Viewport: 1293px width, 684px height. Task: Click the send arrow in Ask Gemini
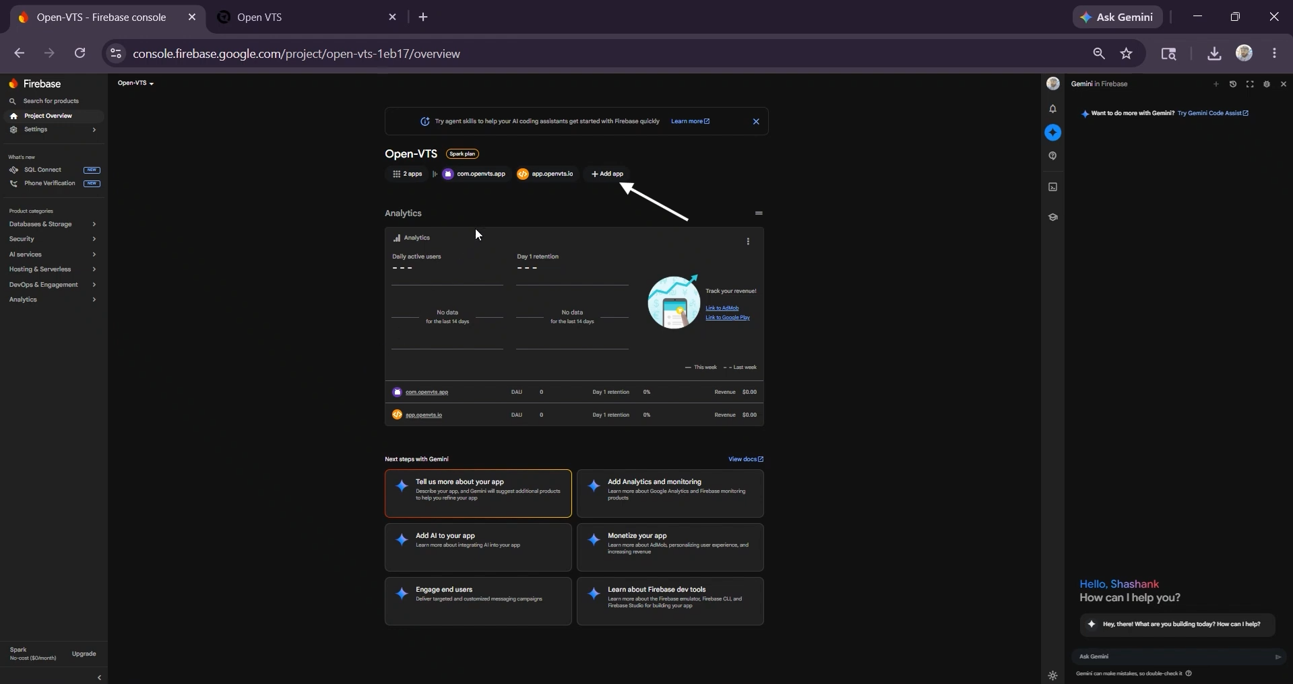1278,657
